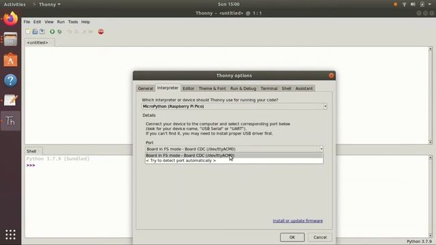The height and width of the screenshot is (245, 436).
Task: Open the Run menu
Action: 61,22
